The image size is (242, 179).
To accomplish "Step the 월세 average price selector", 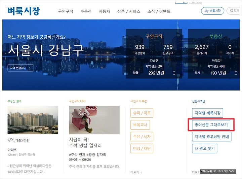I will click(x=236, y=73).
